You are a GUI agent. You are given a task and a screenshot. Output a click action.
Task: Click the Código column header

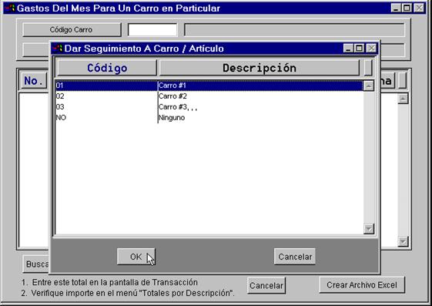pyautogui.click(x=107, y=68)
